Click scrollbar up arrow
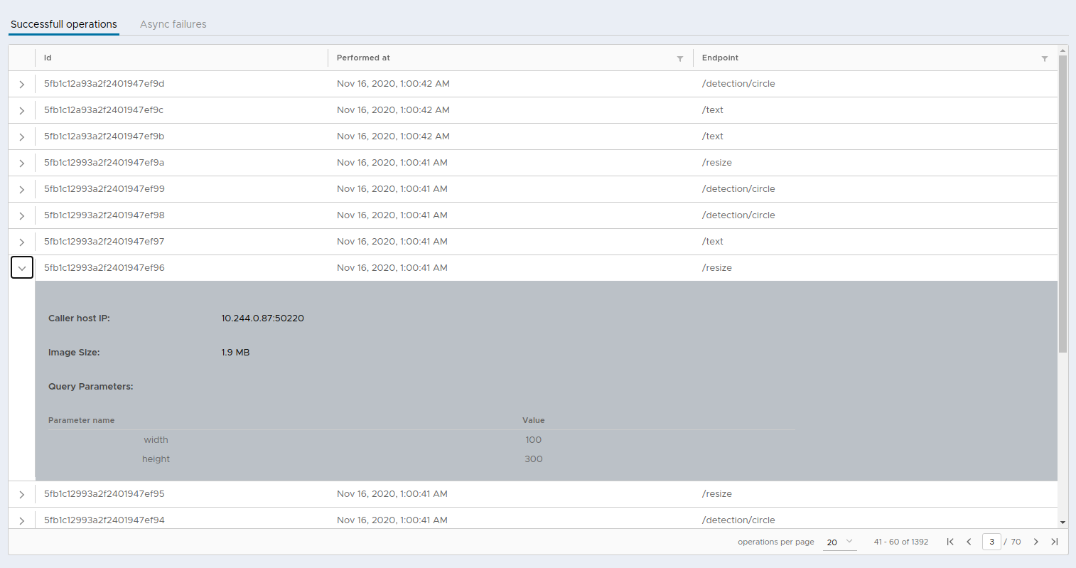Viewport: 1076px width, 568px height. 1063,50
